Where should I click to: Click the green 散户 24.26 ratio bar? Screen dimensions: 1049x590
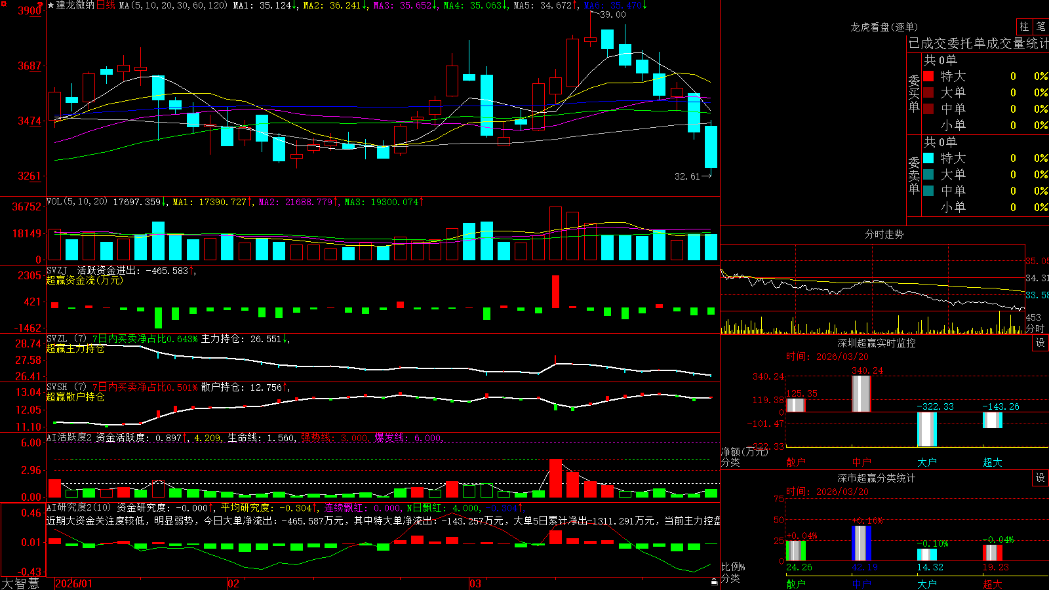pyautogui.click(x=796, y=551)
